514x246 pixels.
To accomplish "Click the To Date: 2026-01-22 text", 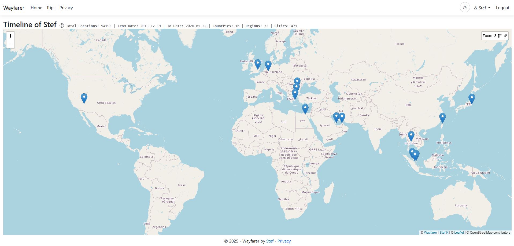I will (187, 26).
